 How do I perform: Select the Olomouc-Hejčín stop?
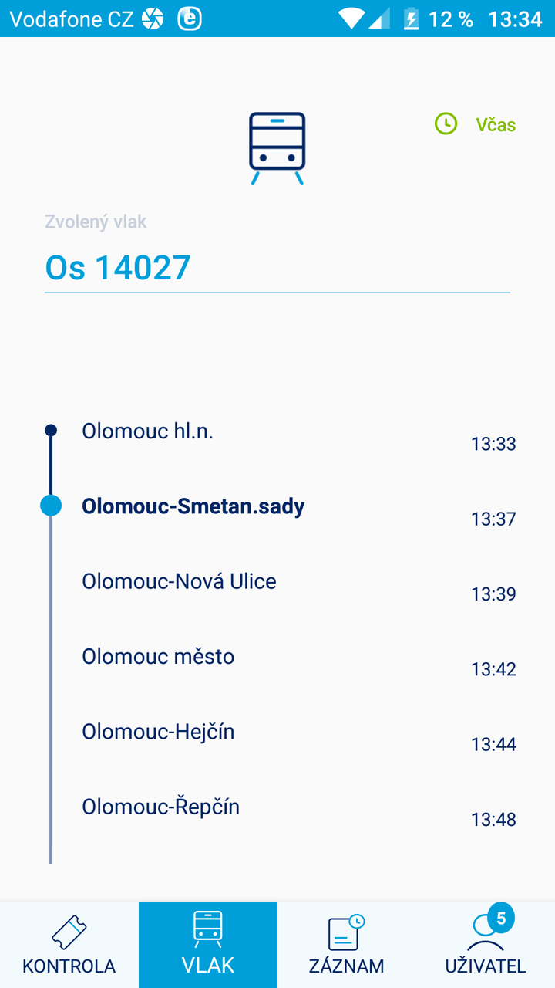point(158,731)
